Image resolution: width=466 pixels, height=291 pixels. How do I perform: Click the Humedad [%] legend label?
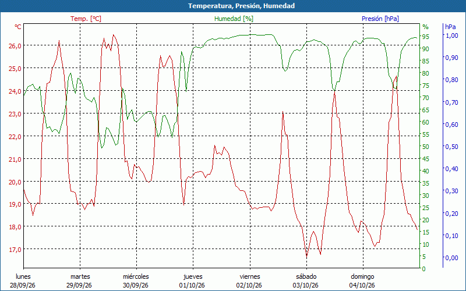[x=234, y=19]
